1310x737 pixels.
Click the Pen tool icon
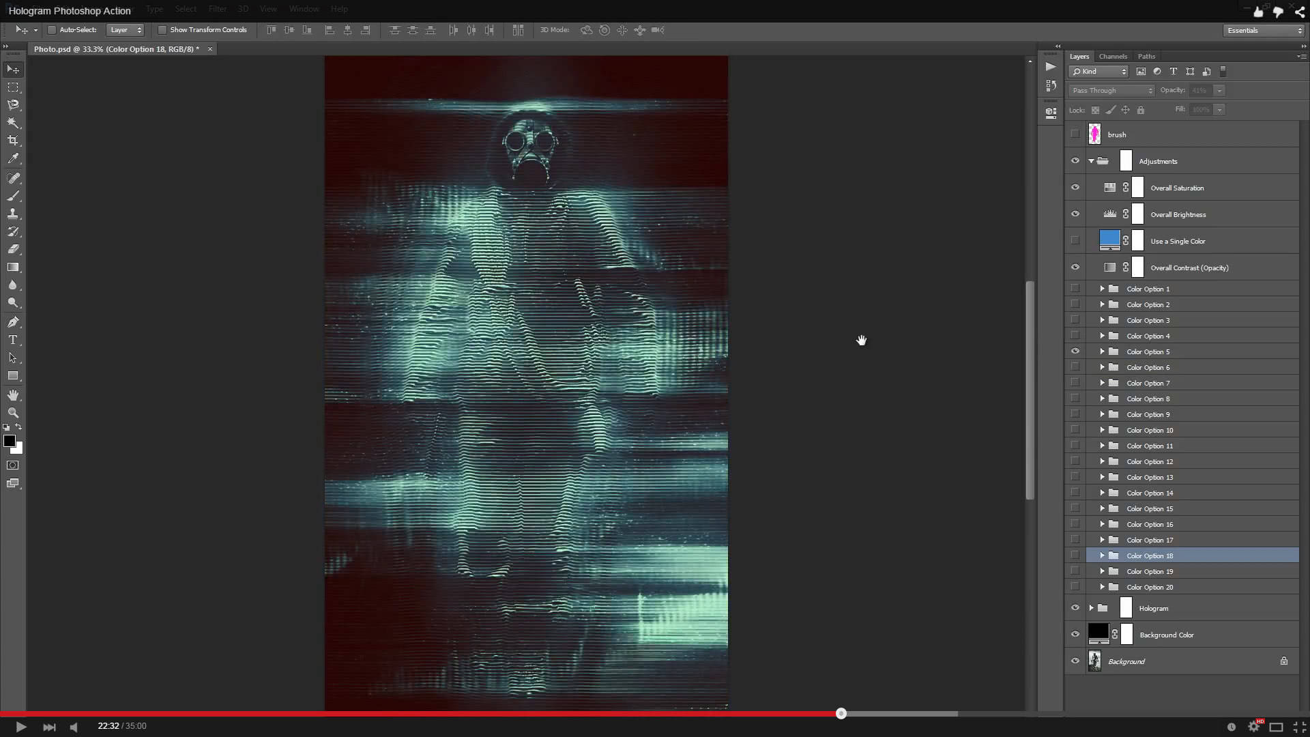13,322
